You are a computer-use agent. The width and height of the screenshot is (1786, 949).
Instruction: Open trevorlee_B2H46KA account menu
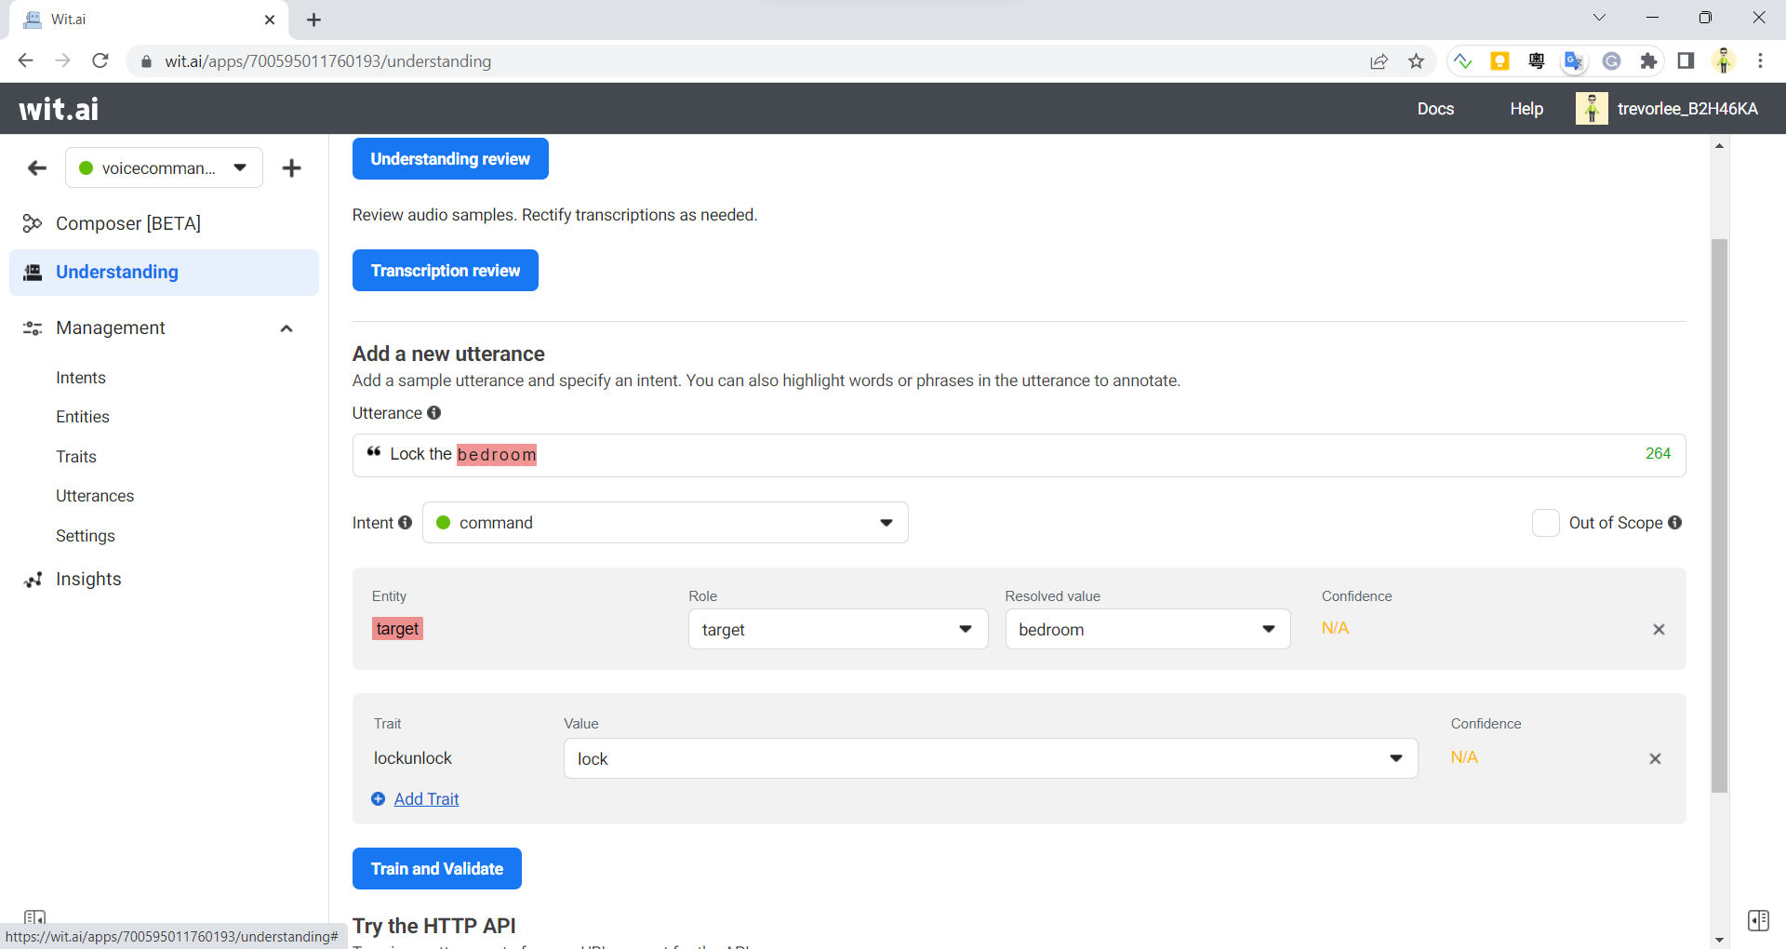point(1687,109)
